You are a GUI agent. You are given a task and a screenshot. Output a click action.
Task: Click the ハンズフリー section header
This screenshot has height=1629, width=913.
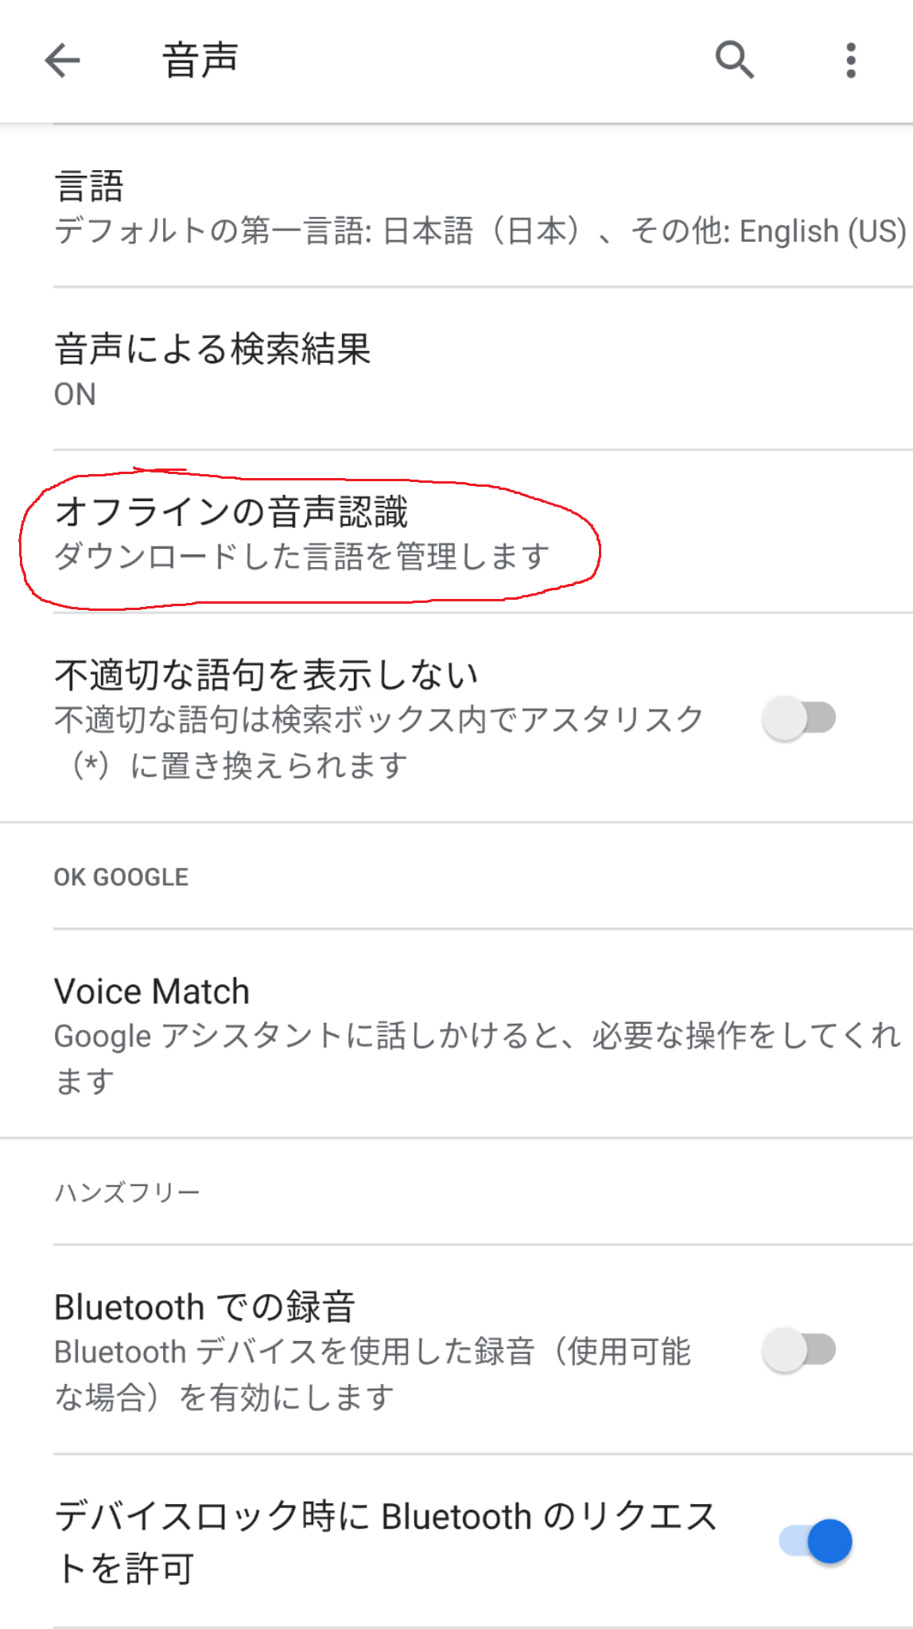127,1192
